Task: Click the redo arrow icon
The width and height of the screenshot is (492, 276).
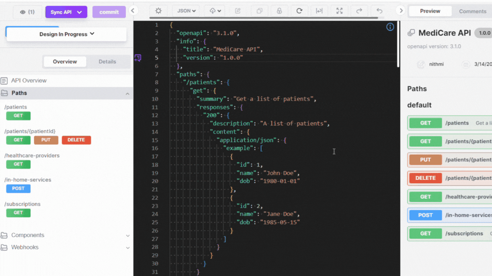Action: (x=359, y=11)
